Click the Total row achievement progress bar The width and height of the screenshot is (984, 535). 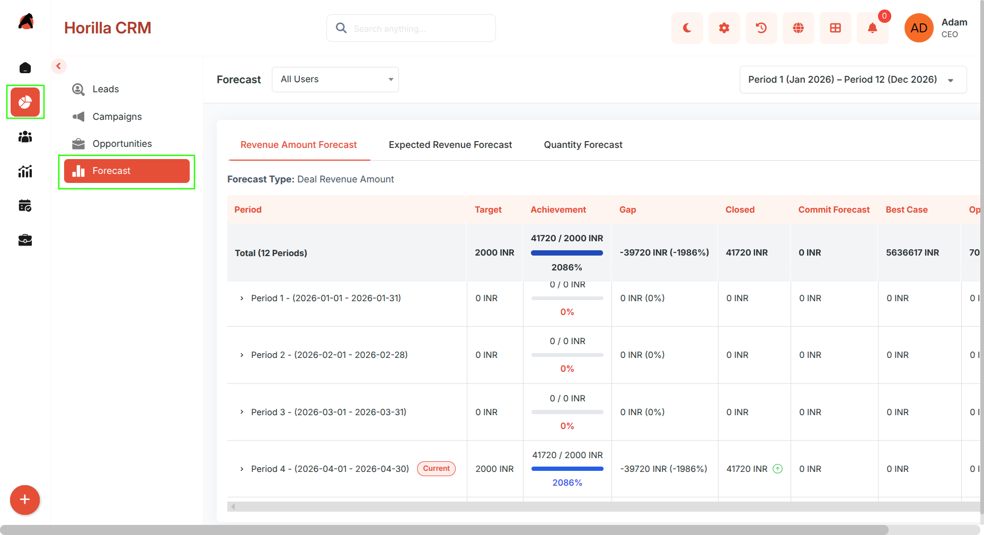coord(567,253)
